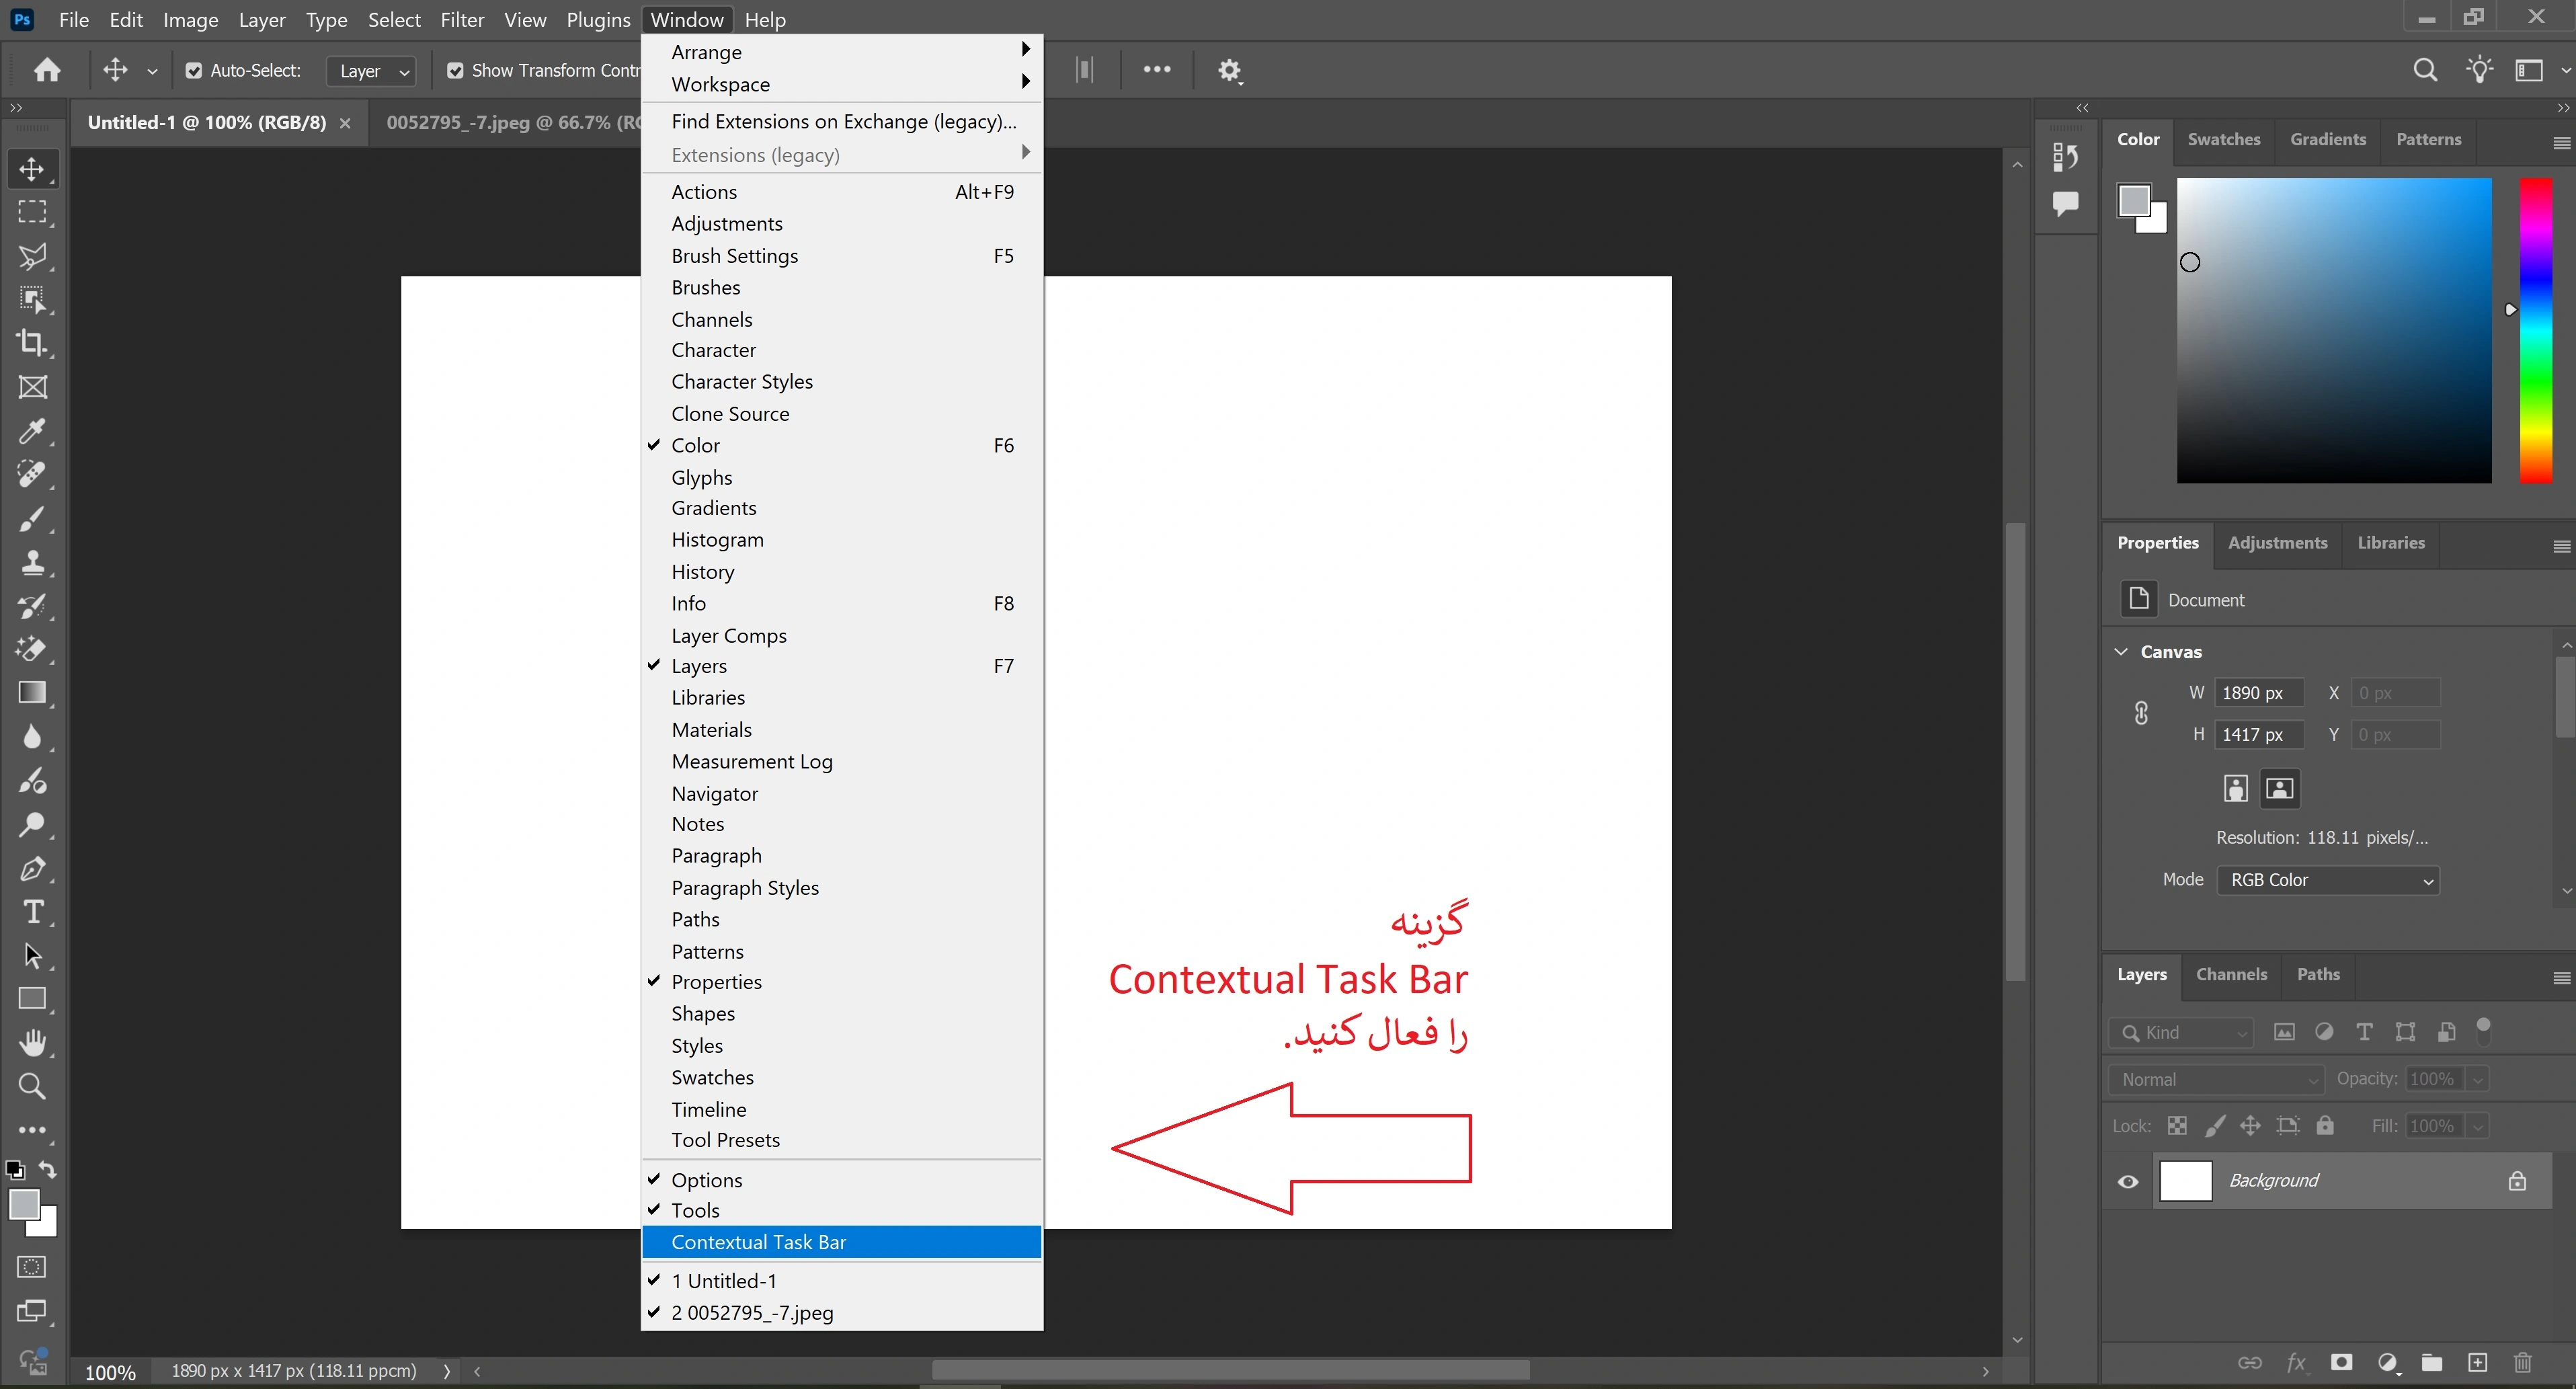Open the Fill slider dropdown
The image size is (2576, 1389).
point(2477,1126)
